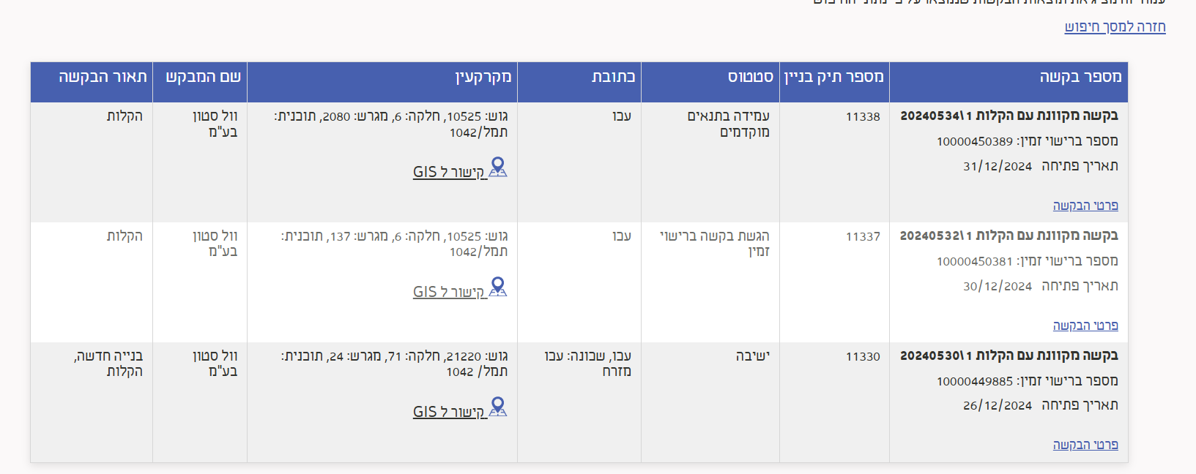Click the חזרה למסך חיפוש link

(x=1115, y=28)
